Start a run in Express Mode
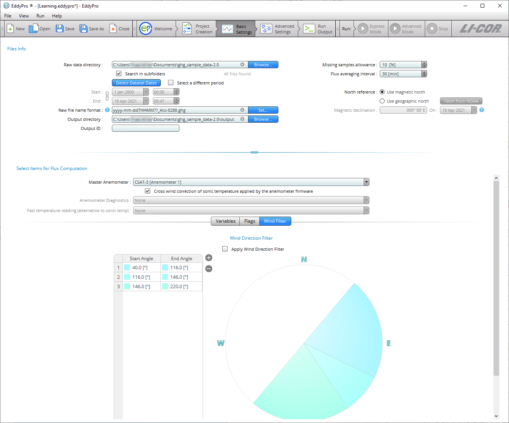Screen dimensions: 509x423 (x=371, y=29)
